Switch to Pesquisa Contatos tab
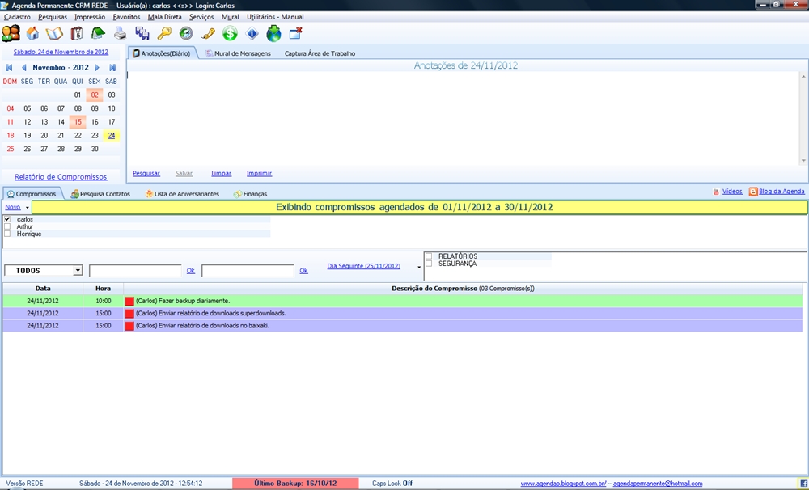 click(x=100, y=194)
